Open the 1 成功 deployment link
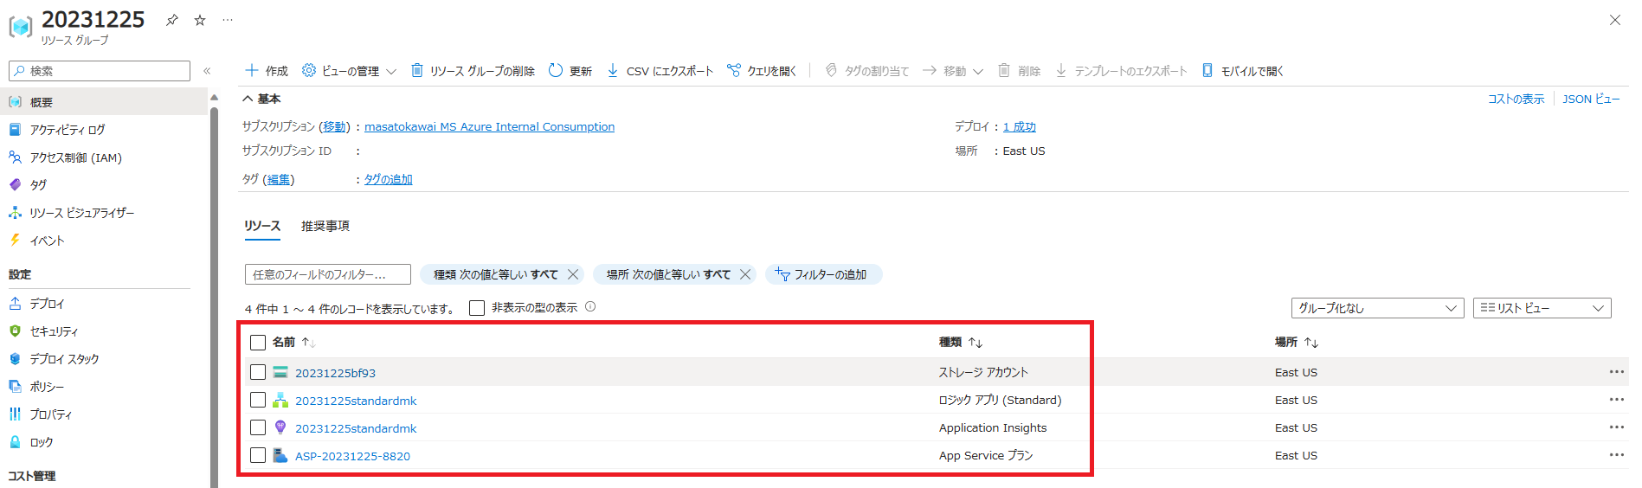1642x488 pixels. tap(1020, 126)
